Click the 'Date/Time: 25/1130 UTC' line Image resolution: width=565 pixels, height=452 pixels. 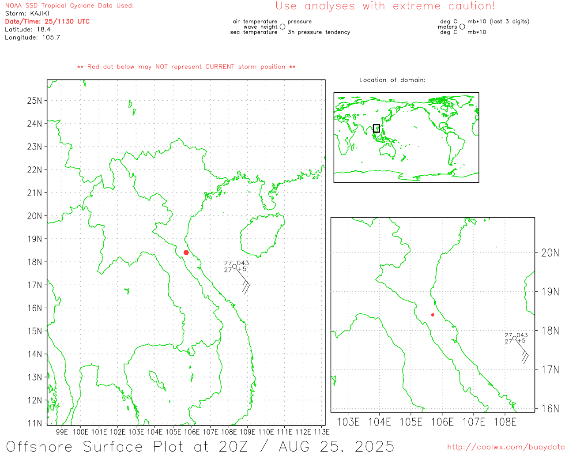47,21
